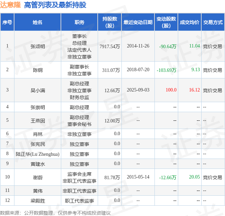
Task: Click the 竞价交易 cell in 陈钢 row
Action: (x=212, y=70)
